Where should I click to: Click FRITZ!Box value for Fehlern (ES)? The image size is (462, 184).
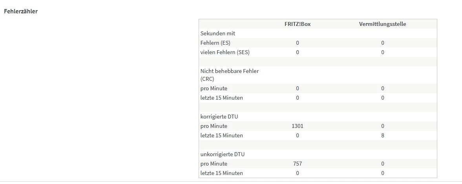[298, 43]
